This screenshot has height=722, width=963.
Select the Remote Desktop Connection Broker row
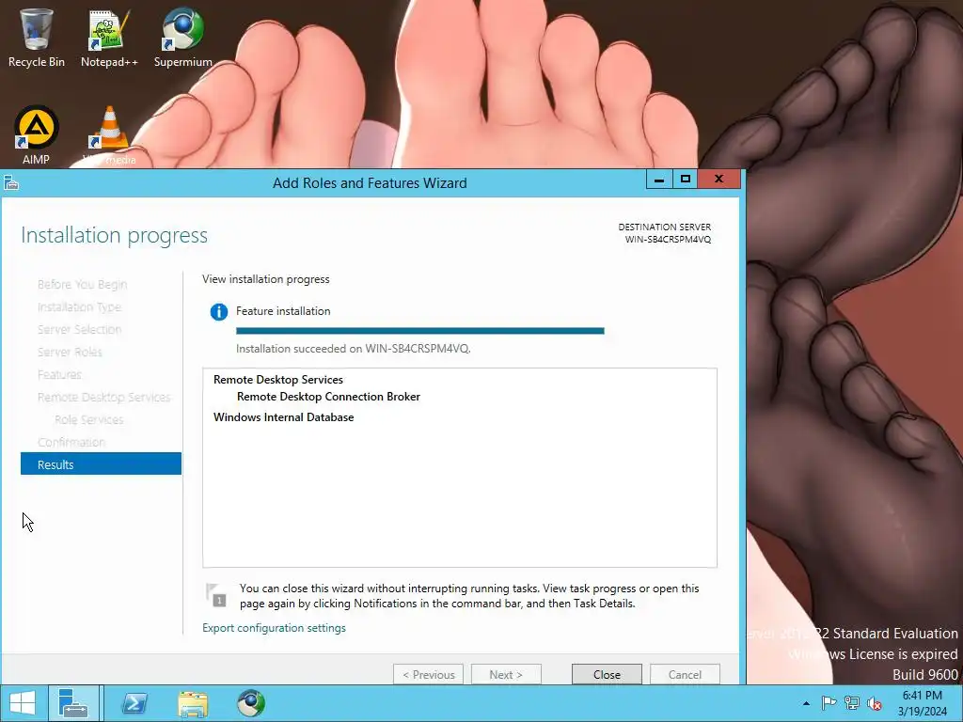(328, 397)
